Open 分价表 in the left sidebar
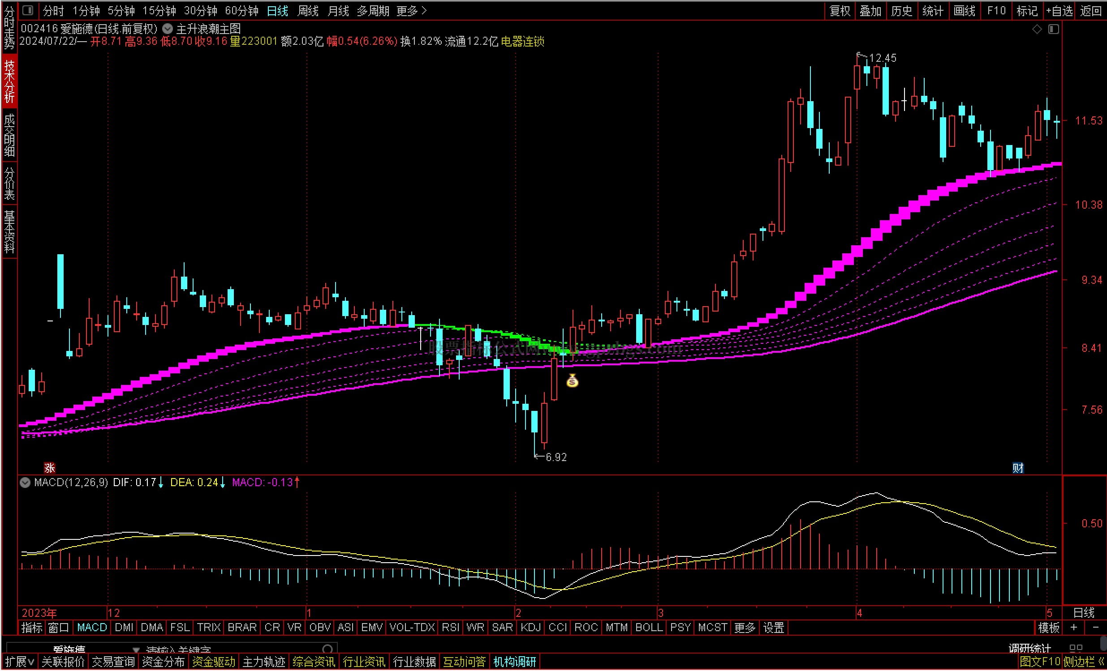The image size is (1107, 671). click(x=9, y=183)
